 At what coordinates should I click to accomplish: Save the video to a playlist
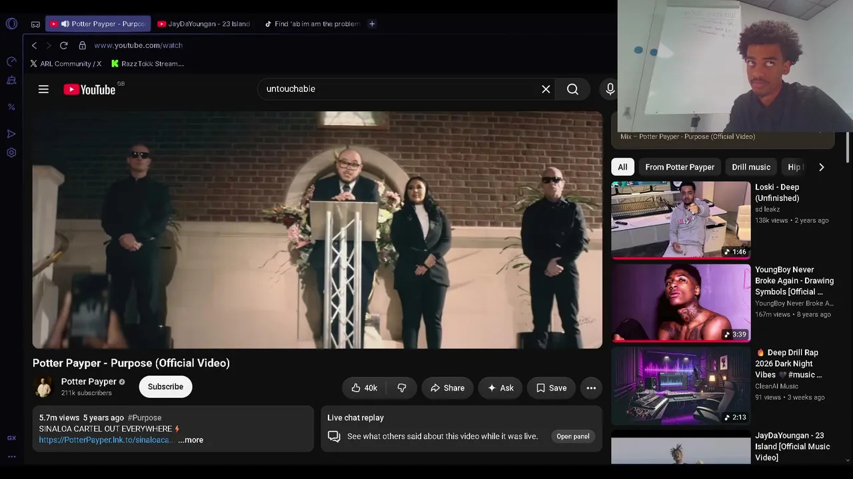tap(551, 388)
